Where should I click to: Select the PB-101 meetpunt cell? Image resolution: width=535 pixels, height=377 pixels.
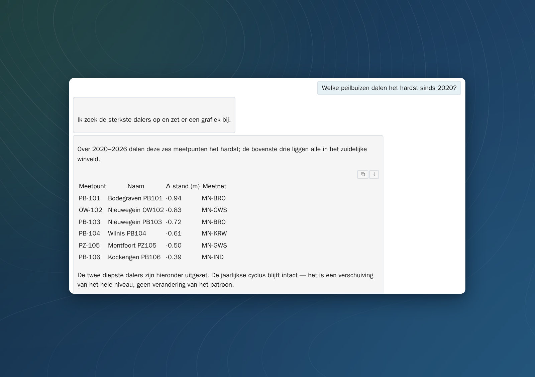(90, 198)
